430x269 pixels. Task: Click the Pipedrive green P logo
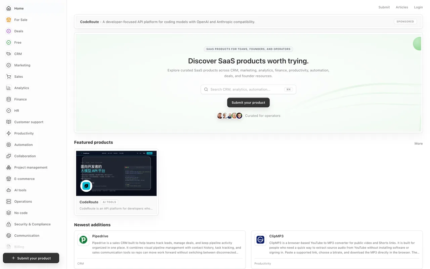pyautogui.click(x=83, y=240)
